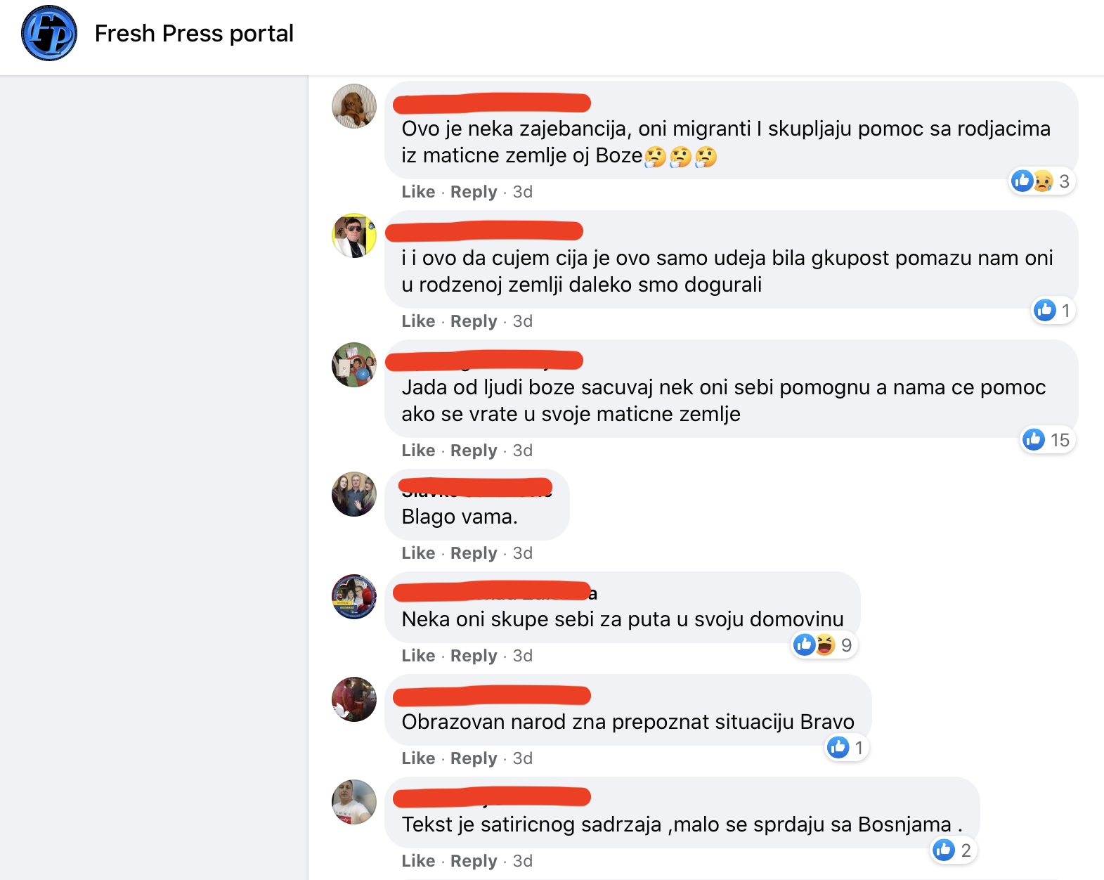Viewport: 1104px width, 880px height.
Task: Like the comment about 'zajebancija, oni migranti'
Action: [x=418, y=192]
